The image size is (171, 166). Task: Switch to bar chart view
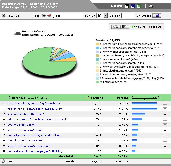click(124, 27)
